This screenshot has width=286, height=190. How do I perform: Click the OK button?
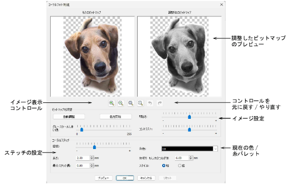pyautogui.click(x=125, y=178)
